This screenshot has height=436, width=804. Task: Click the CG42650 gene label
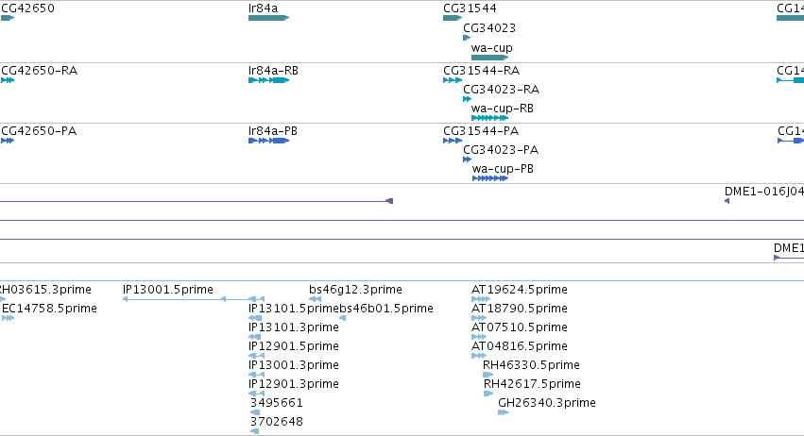27,8
